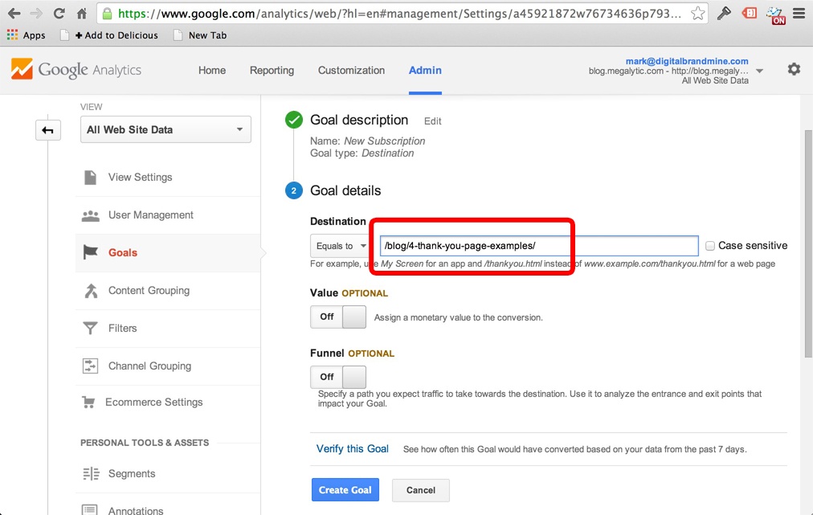Click the Cancel button

[x=421, y=490]
